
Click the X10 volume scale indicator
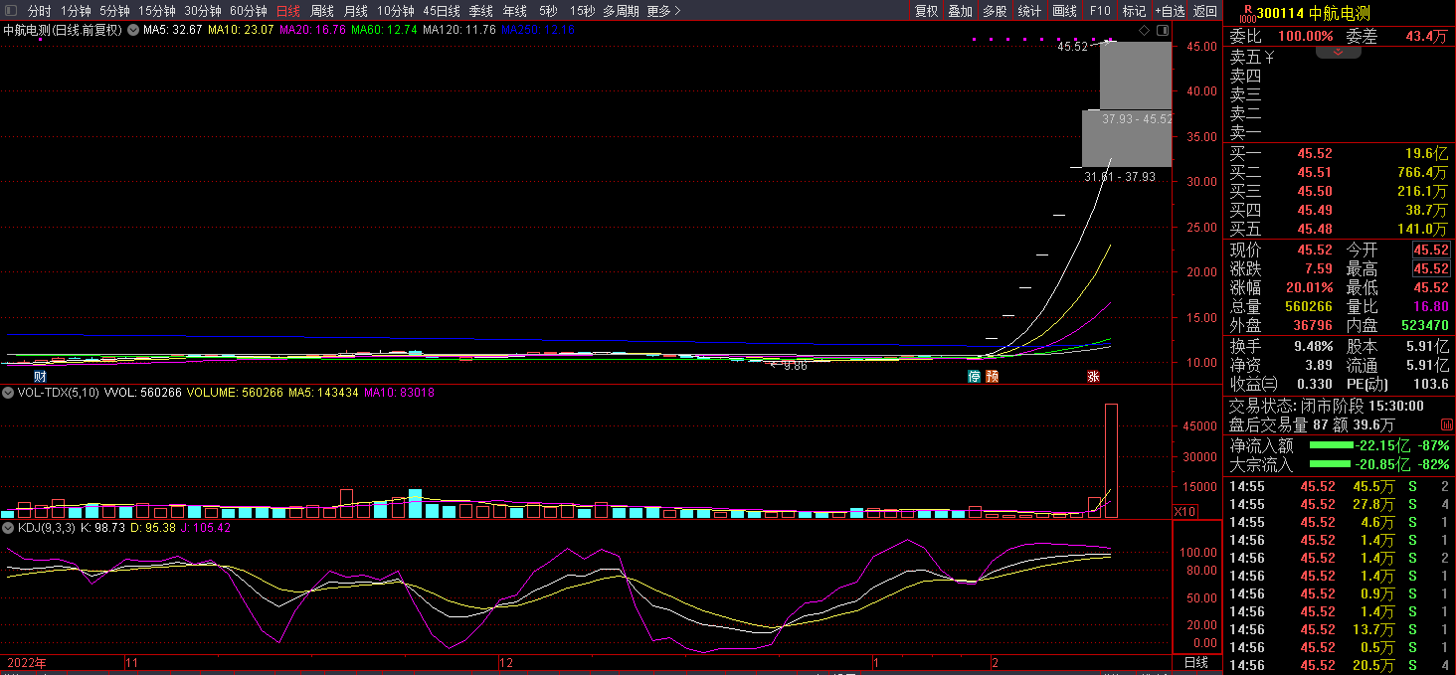click(x=1184, y=511)
